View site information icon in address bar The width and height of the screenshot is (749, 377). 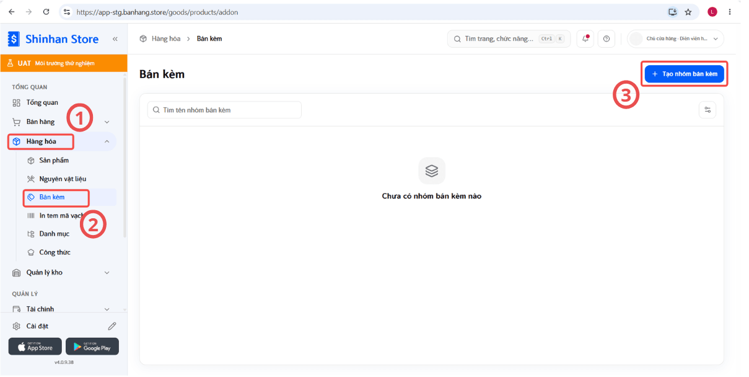(68, 12)
